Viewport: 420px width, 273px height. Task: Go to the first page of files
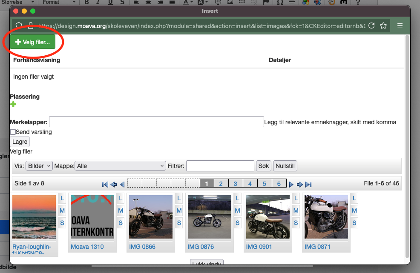105,185
